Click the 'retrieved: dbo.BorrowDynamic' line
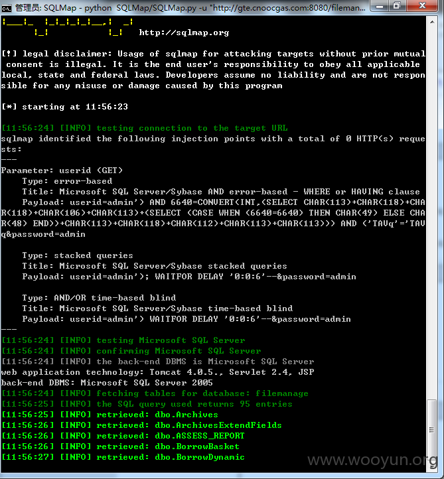Screen dimensions: 444x479 tap(123, 457)
